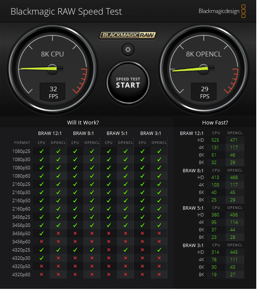Click the 3456p30 BRAW 3:1 OpenCL checkmark

point(159,225)
